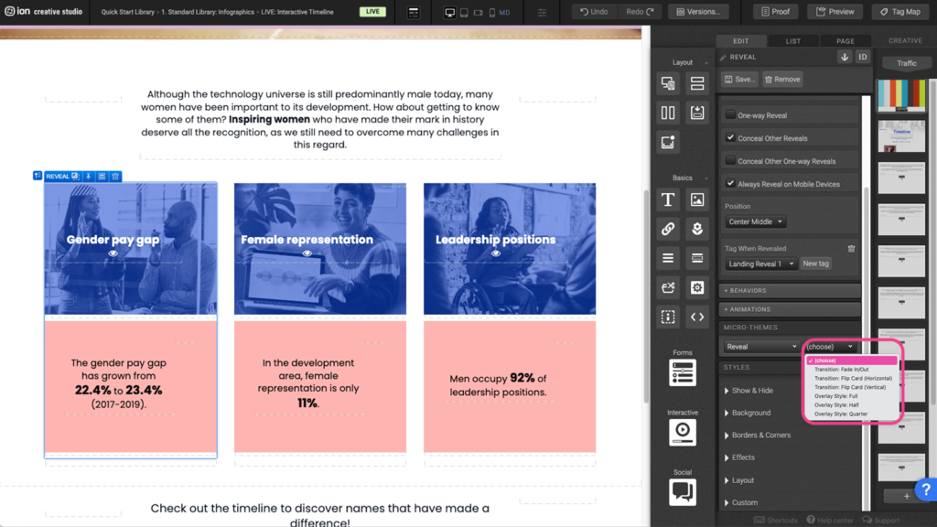This screenshot has height=527, width=937.
Task: Expand the Show & Hide styles
Action: point(749,391)
